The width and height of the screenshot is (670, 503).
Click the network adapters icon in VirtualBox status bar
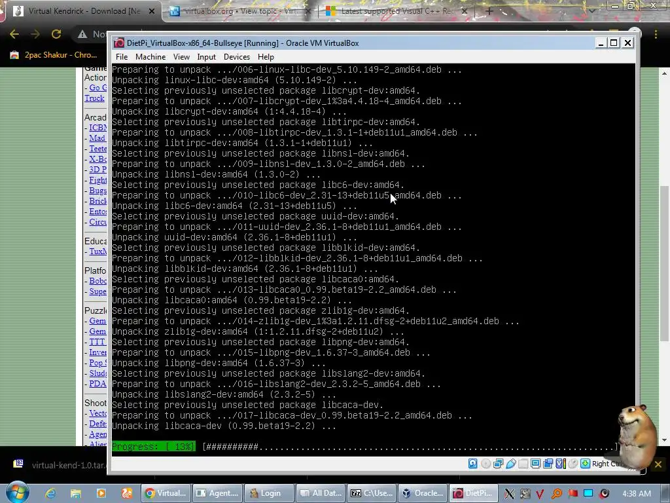point(498,464)
